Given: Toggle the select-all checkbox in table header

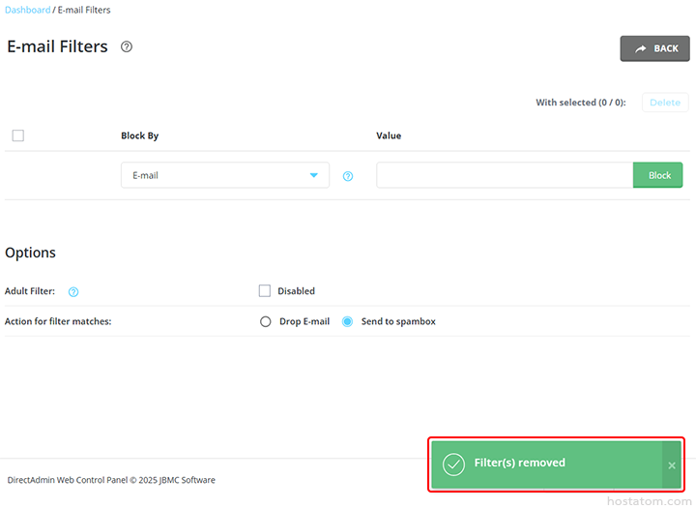Looking at the screenshot, I should [18, 135].
